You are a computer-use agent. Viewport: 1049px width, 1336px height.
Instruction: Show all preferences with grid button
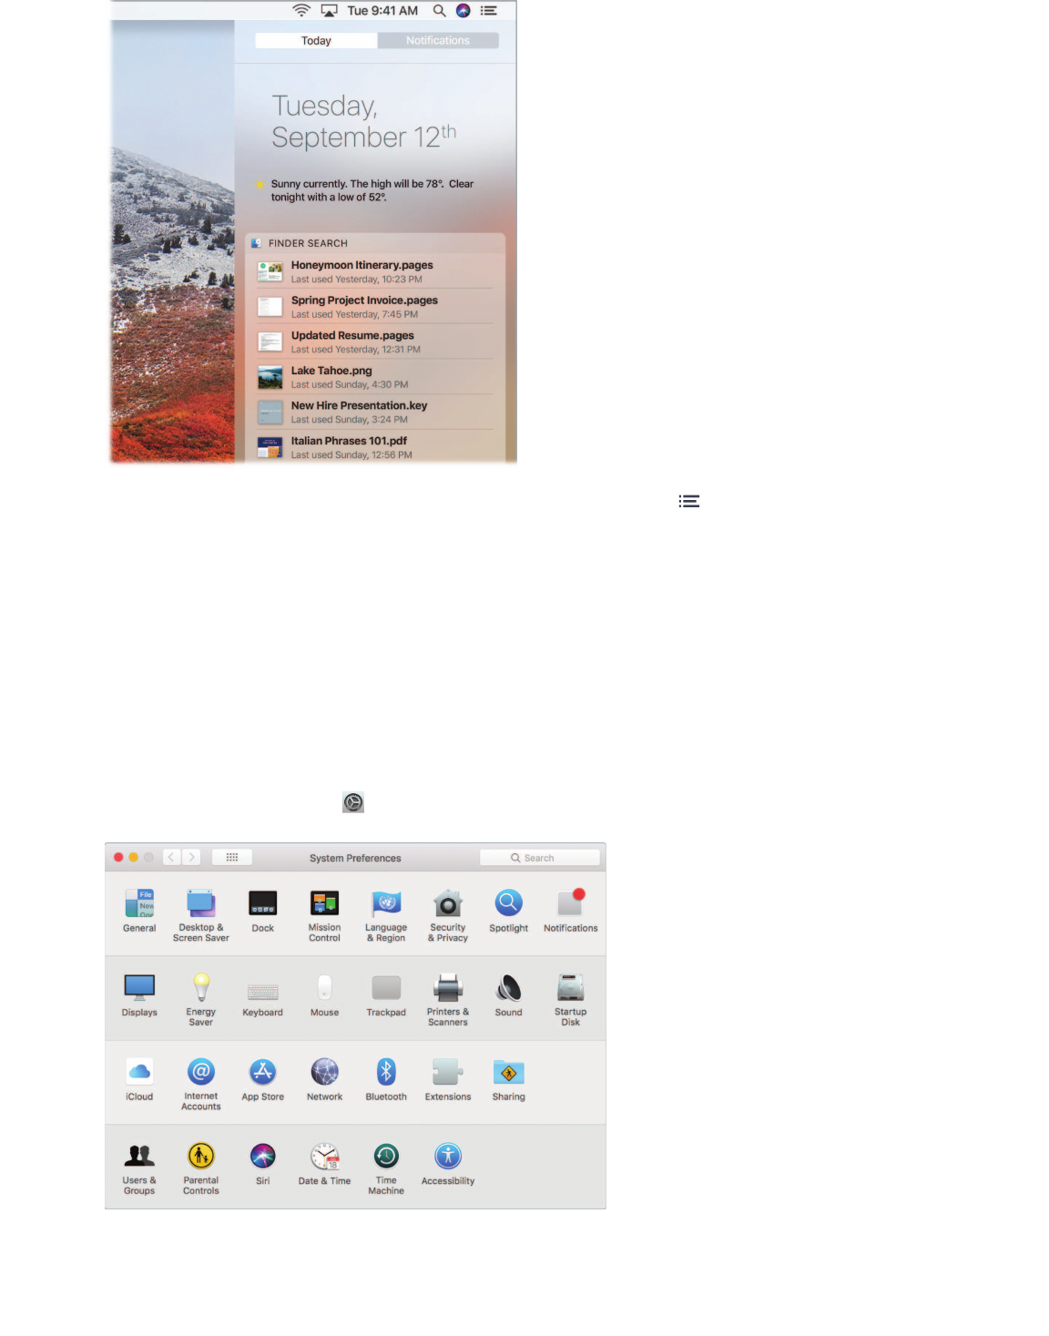232,857
